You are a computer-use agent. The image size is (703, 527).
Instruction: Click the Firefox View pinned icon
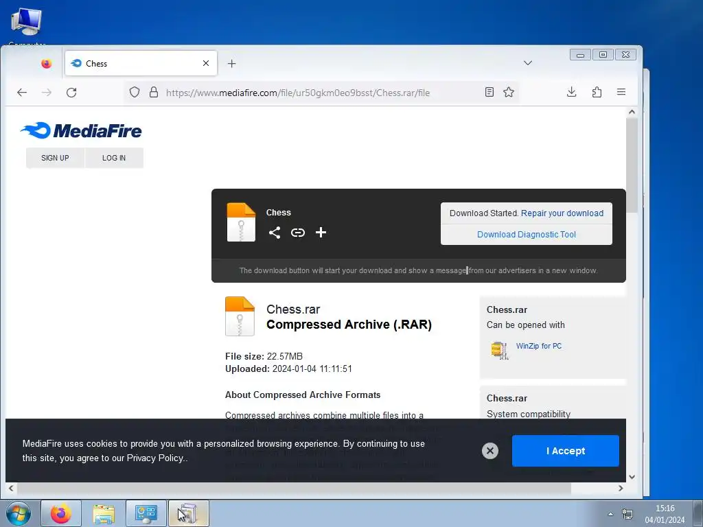point(46,64)
